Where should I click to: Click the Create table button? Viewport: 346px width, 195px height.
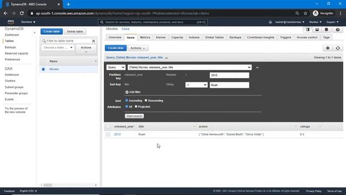tap(52, 31)
